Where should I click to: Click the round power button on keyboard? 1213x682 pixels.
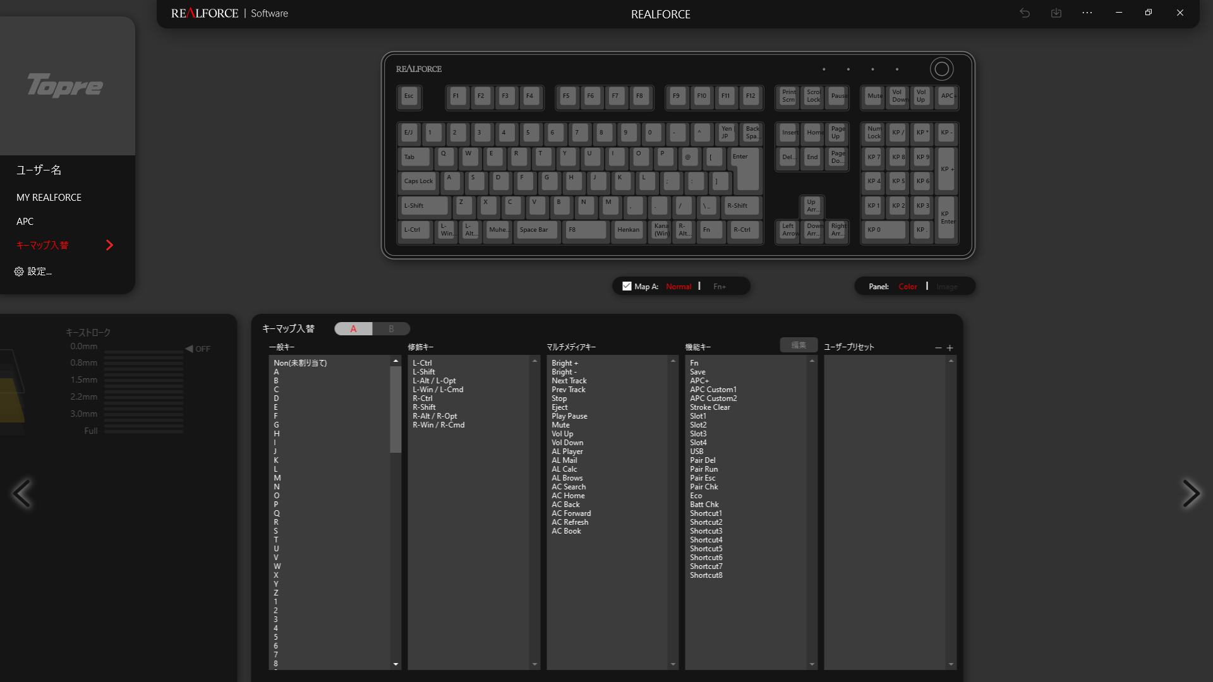(941, 69)
